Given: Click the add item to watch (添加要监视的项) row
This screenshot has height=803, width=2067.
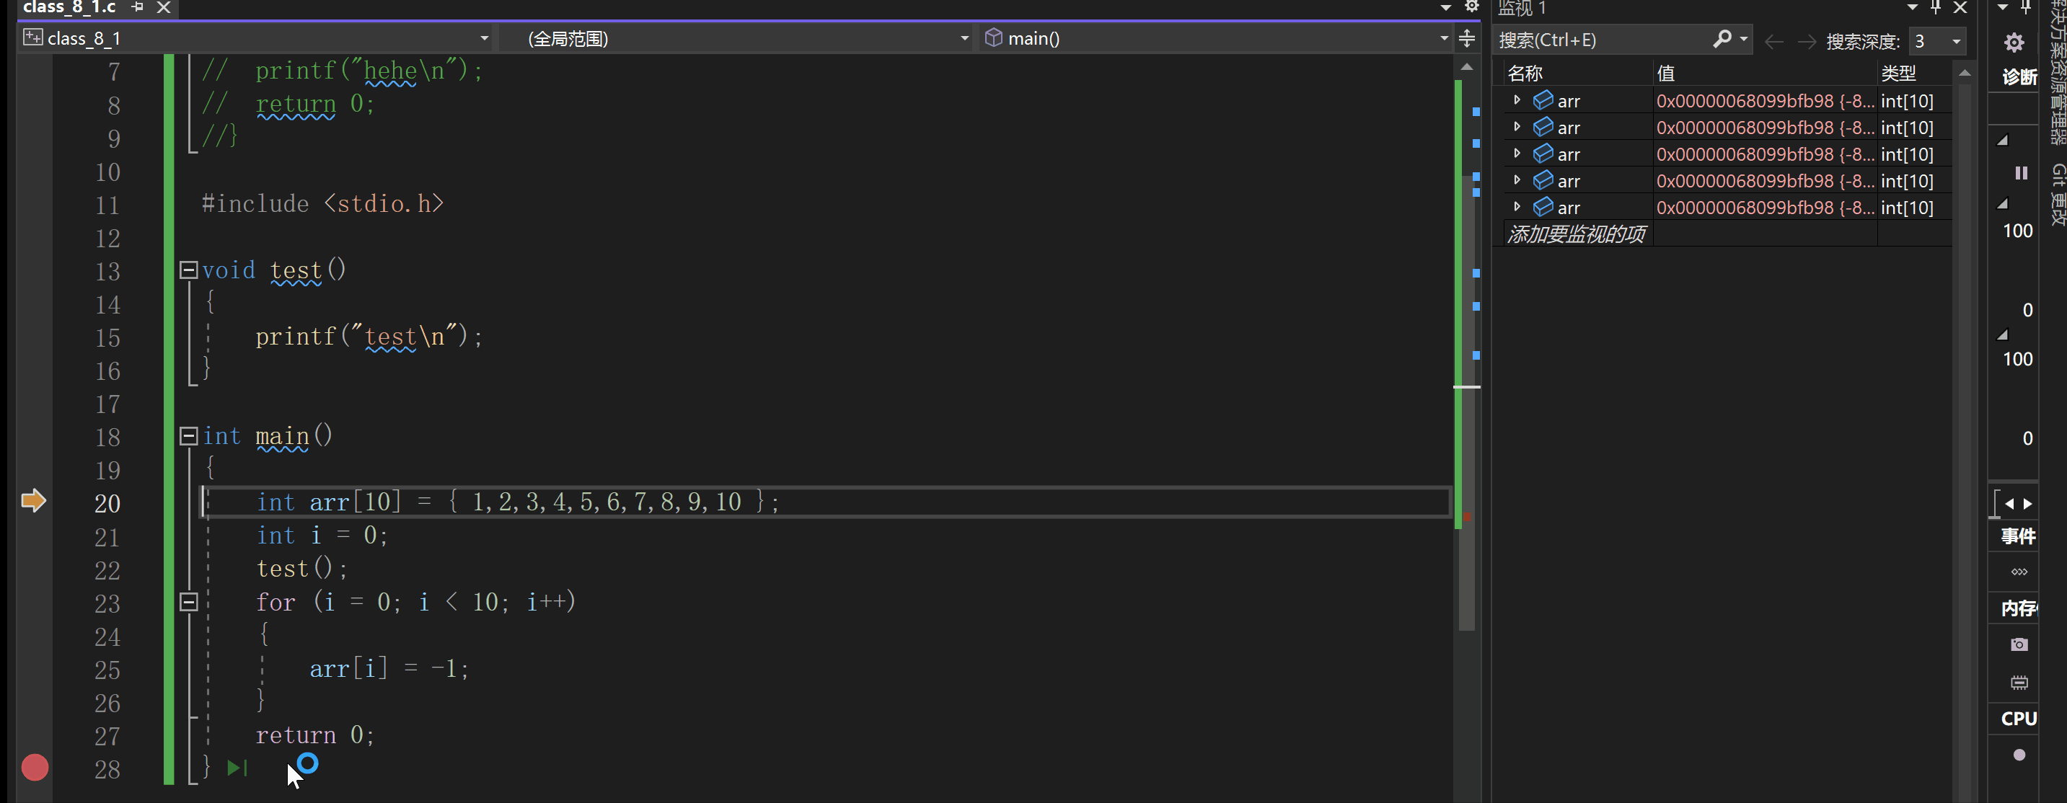Looking at the screenshot, I should pos(1576,234).
